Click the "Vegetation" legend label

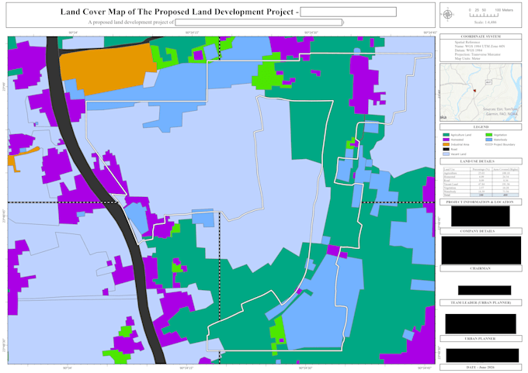click(x=500, y=135)
